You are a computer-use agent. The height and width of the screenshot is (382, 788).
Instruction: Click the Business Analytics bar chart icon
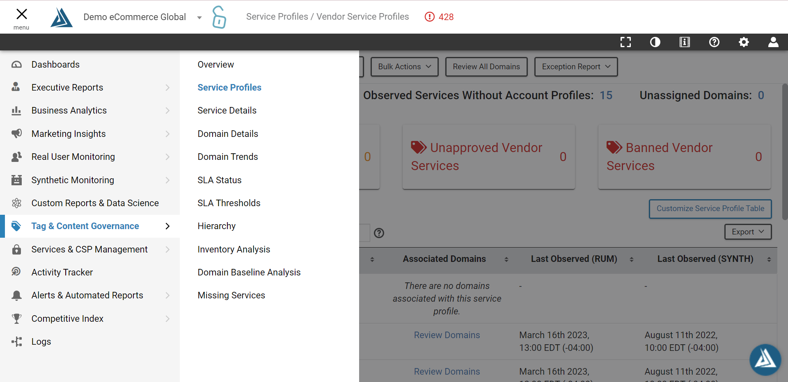(x=16, y=110)
